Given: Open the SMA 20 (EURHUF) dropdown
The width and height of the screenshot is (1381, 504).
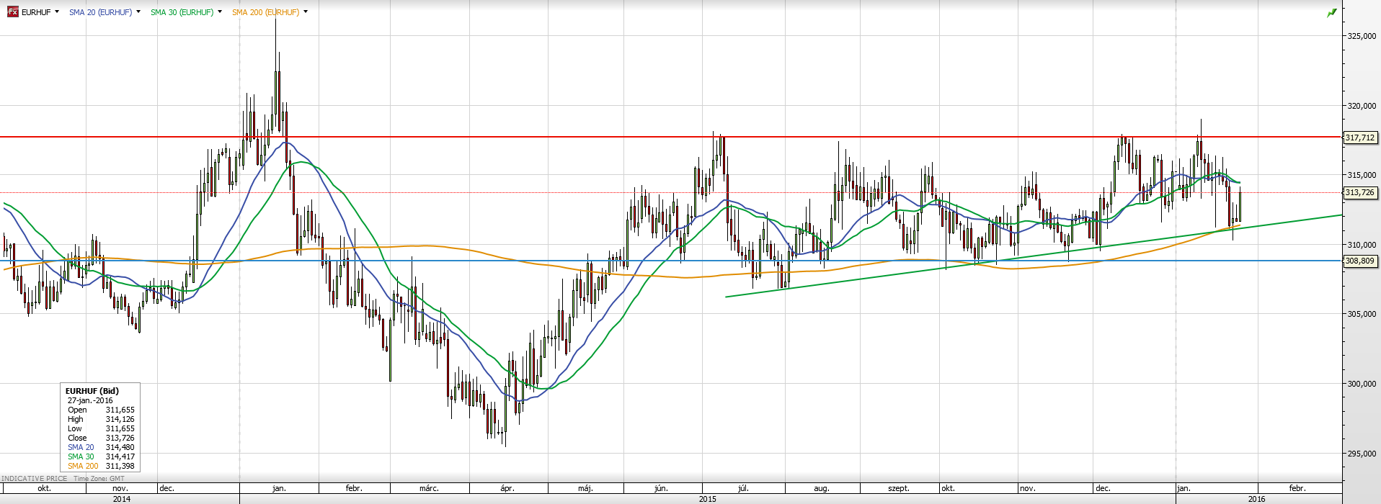Looking at the screenshot, I should pos(138,12).
